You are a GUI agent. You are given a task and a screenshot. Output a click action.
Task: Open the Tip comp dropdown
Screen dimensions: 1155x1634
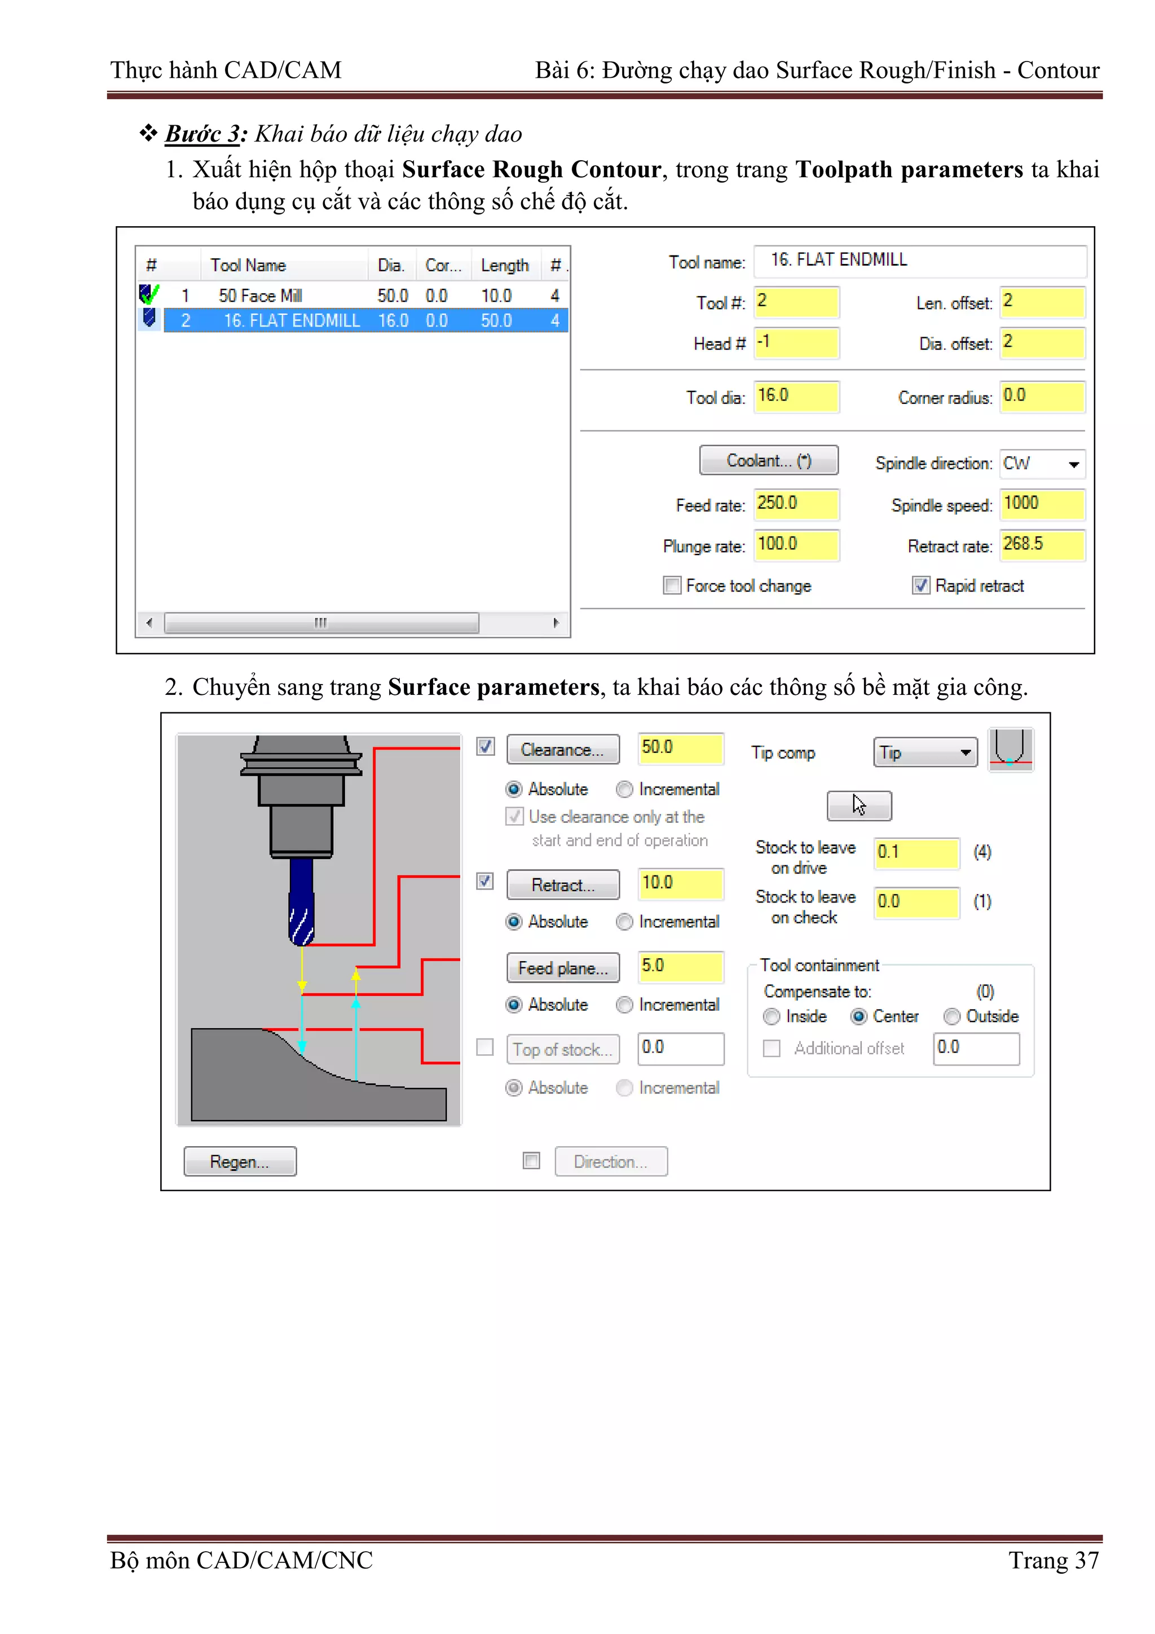pyautogui.click(x=925, y=752)
